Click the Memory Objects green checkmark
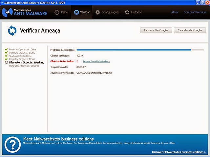This screenshot has width=210, height=157. coord(6,52)
